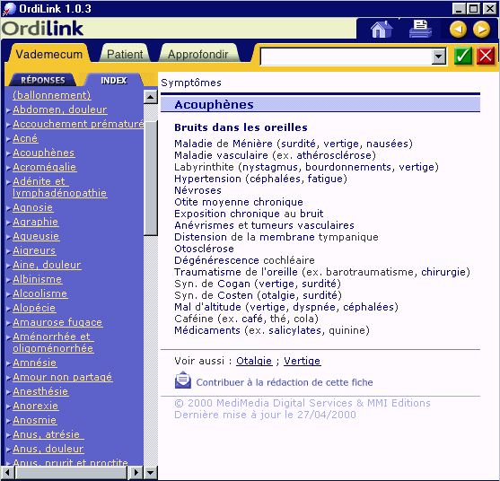Switch to the Patient tab
This screenshot has height=481, width=500.
(x=125, y=54)
